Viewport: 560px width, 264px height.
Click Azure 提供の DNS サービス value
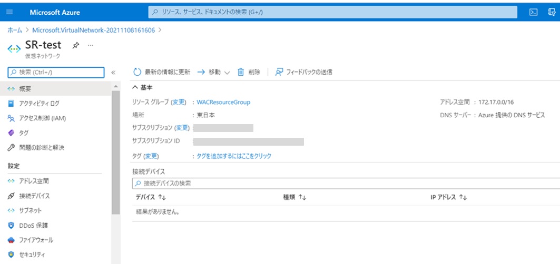tap(512, 115)
